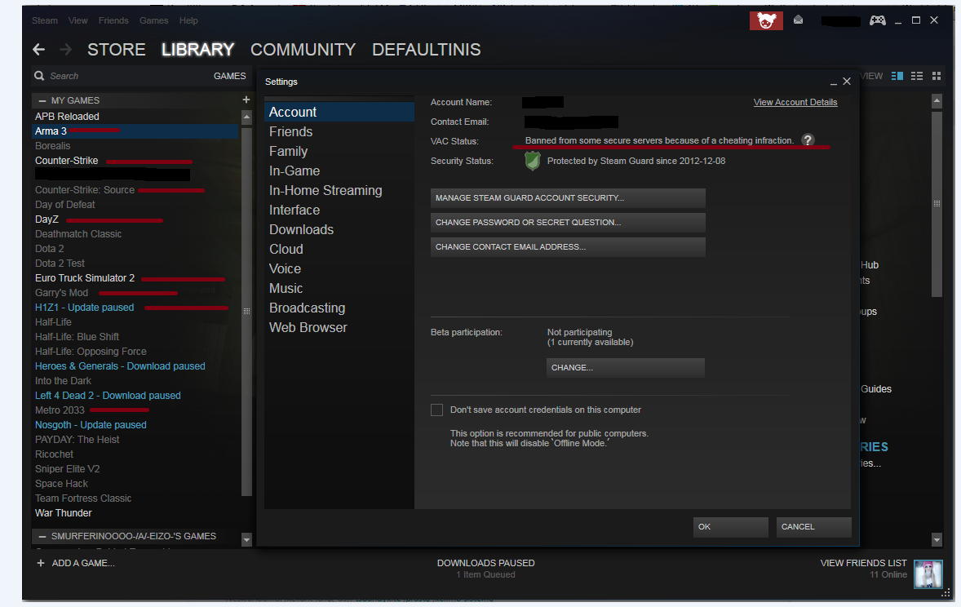
Task: Open the inbox envelope notification icon
Action: click(798, 20)
